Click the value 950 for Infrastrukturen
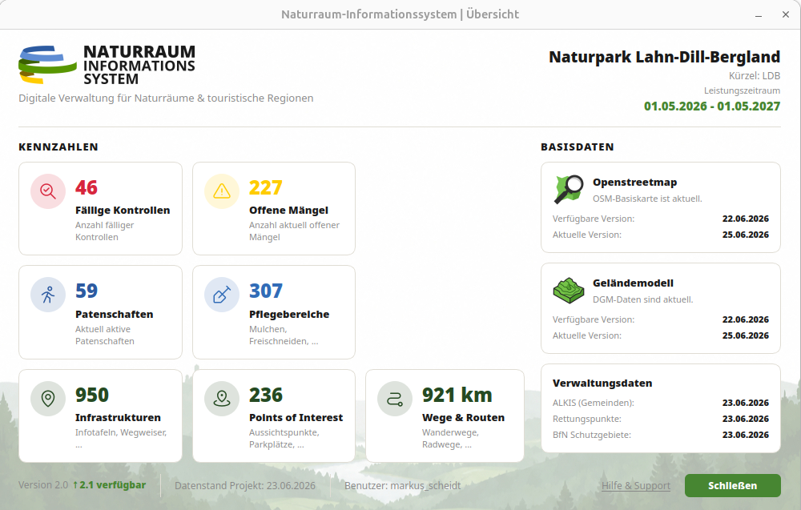801x510 pixels. point(92,395)
